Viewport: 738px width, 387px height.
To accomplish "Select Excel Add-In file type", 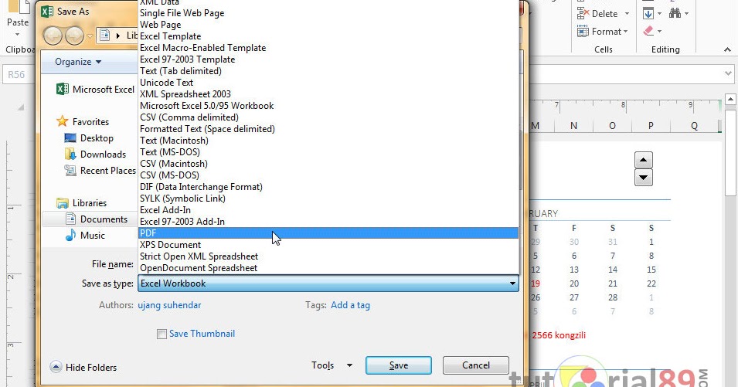I will click(328, 210).
